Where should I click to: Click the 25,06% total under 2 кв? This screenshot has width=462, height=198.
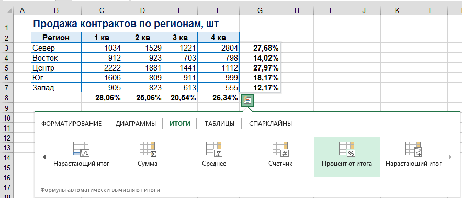[143, 98]
